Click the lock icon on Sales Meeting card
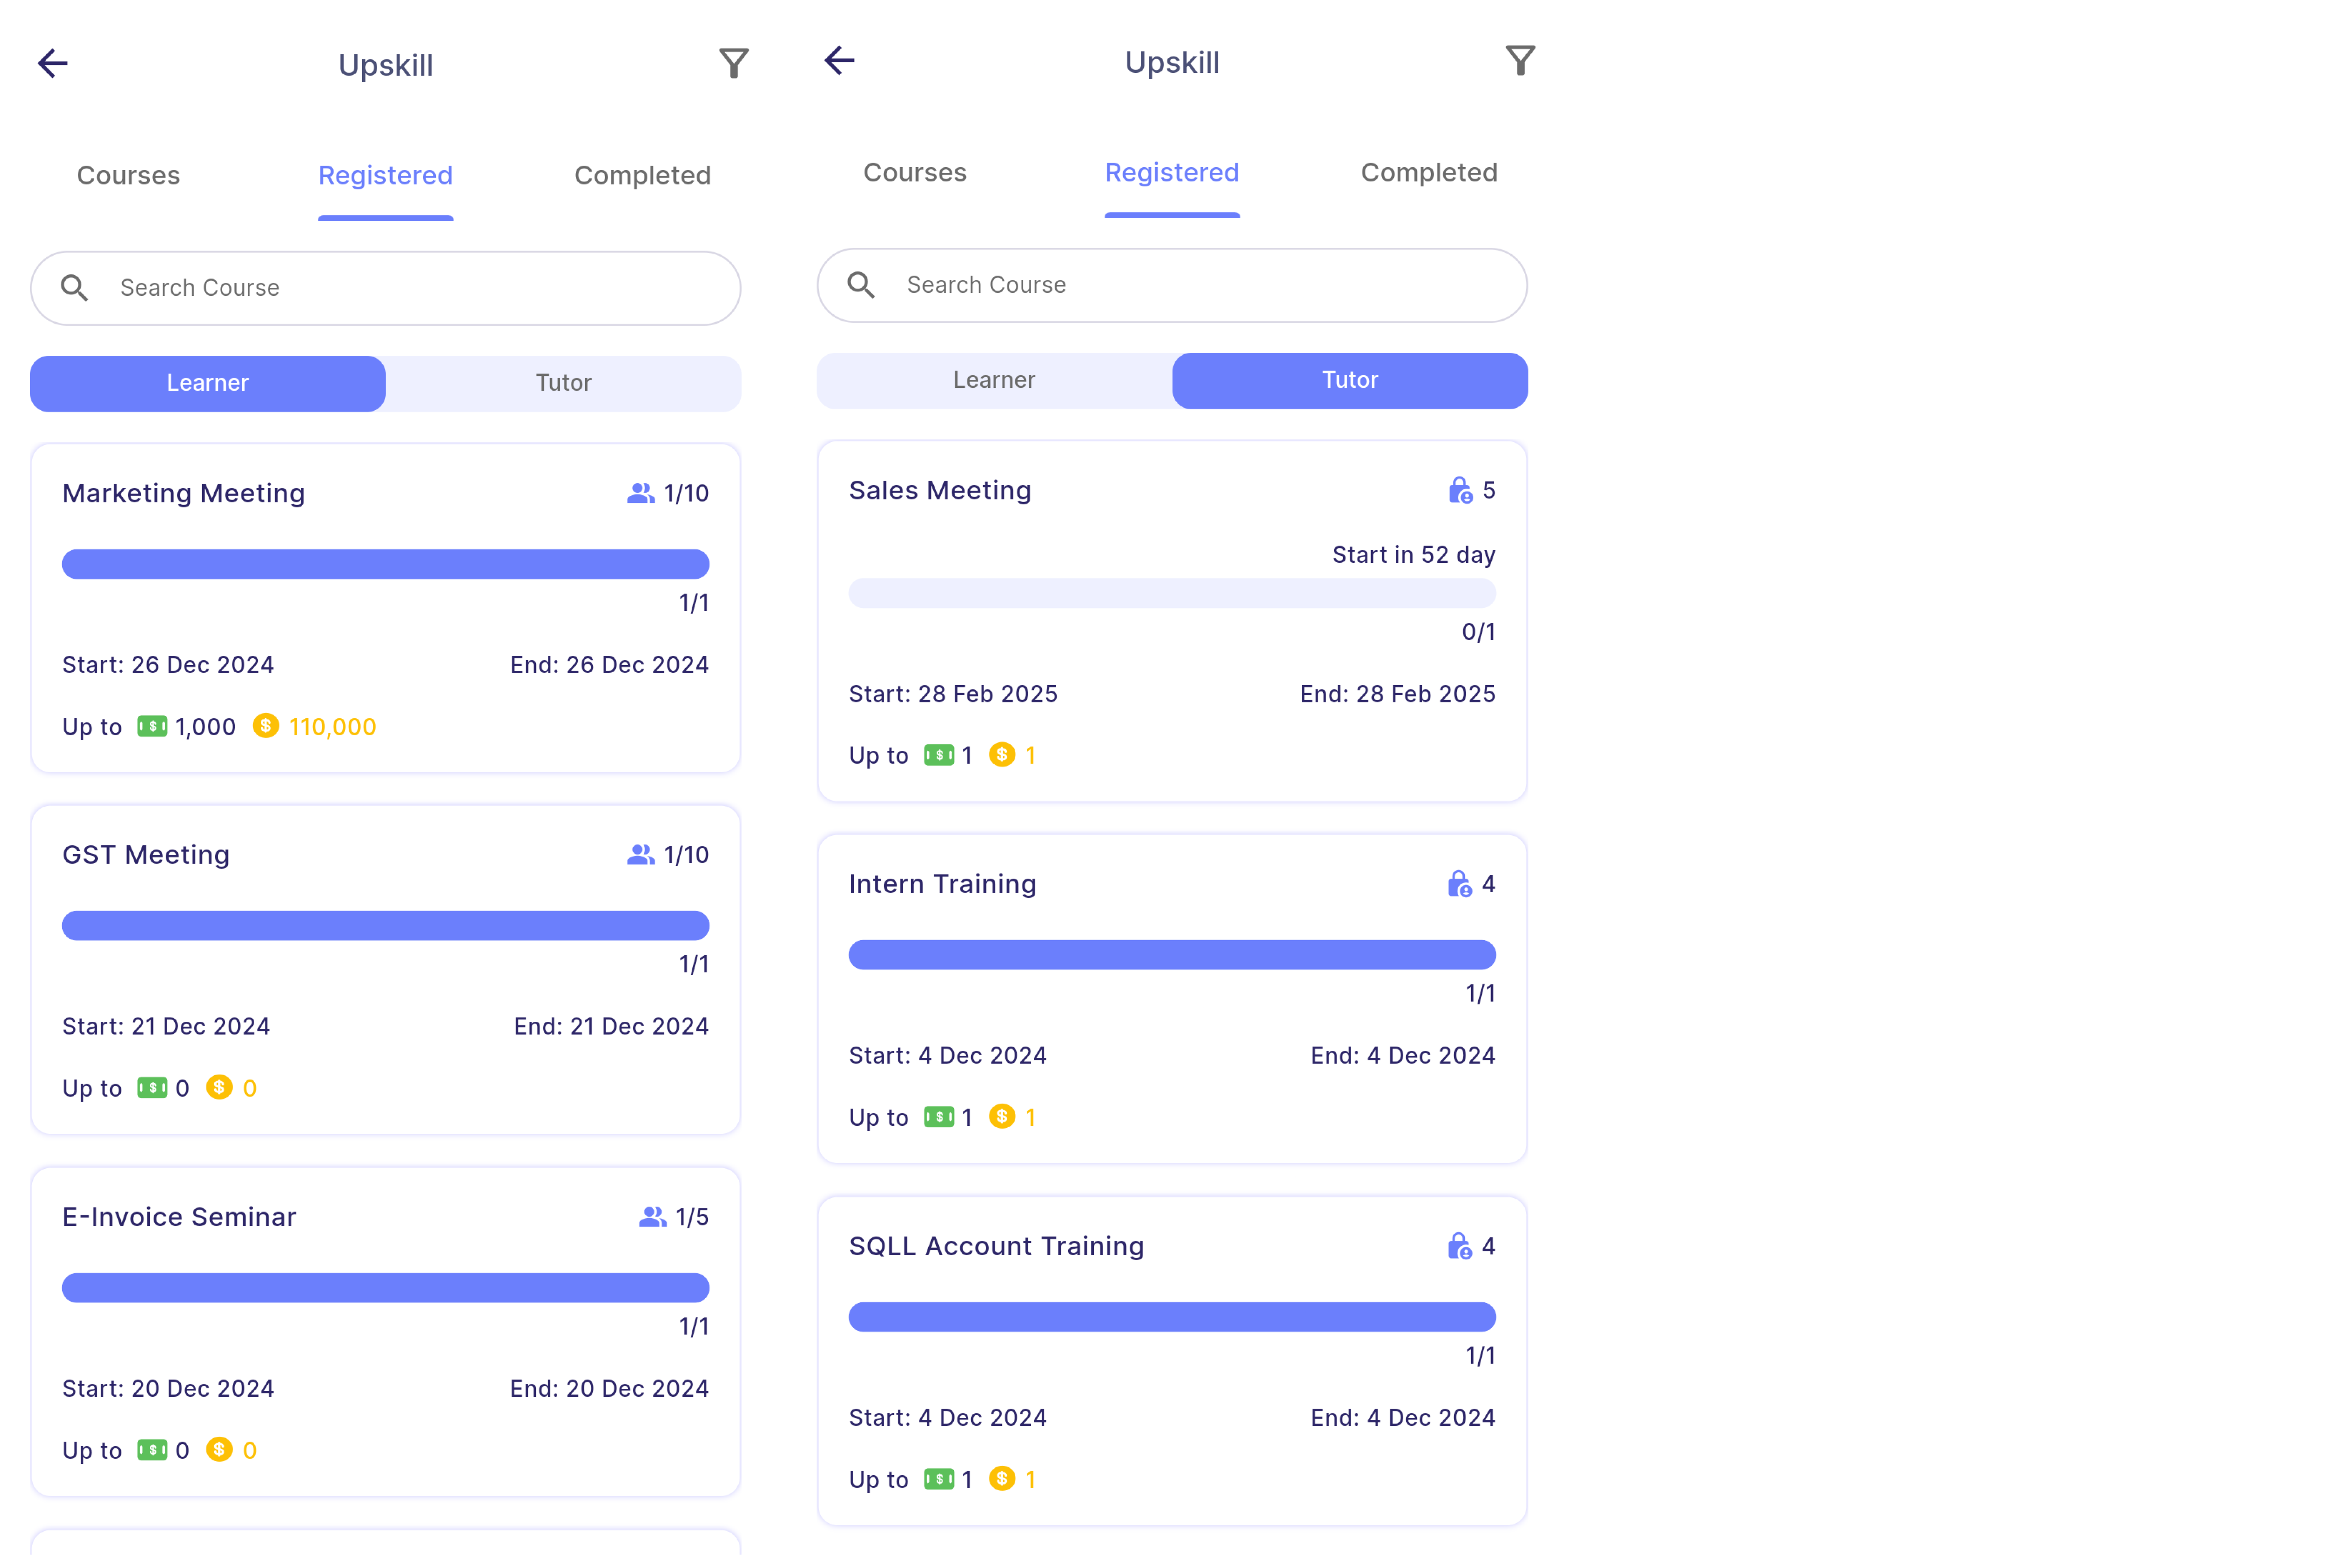Viewport: 2345px width, 1568px height. (1460, 490)
